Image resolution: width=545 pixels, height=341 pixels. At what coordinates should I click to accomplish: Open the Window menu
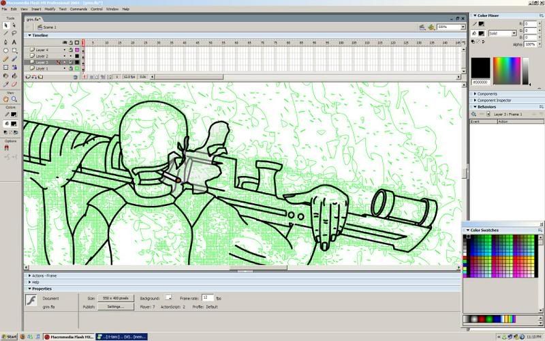coord(112,9)
